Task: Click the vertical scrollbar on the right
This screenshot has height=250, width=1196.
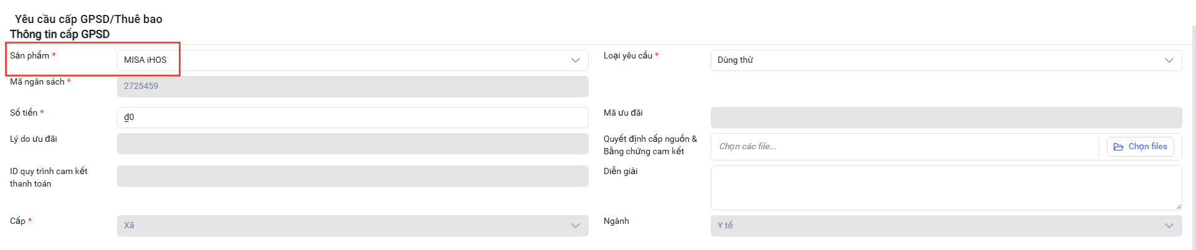Action: (x=1193, y=137)
